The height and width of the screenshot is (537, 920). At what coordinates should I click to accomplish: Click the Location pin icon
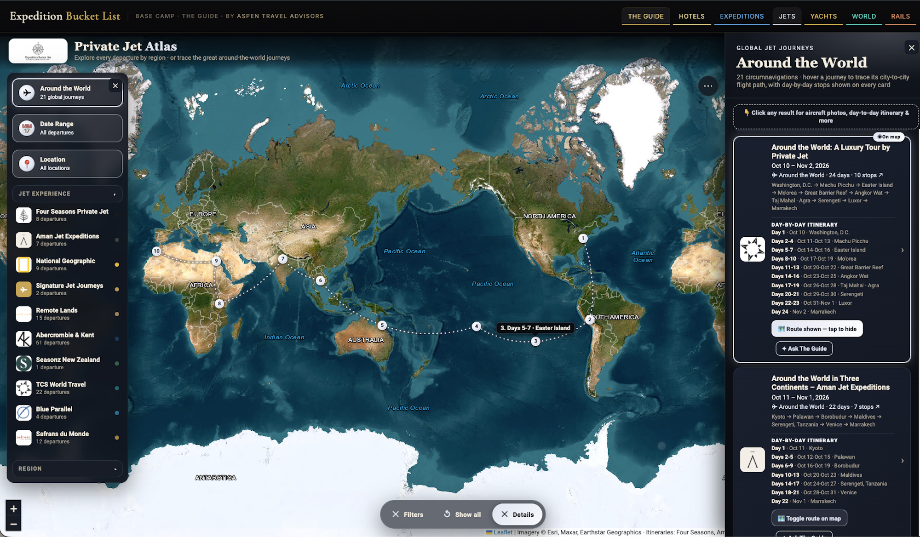click(x=27, y=164)
